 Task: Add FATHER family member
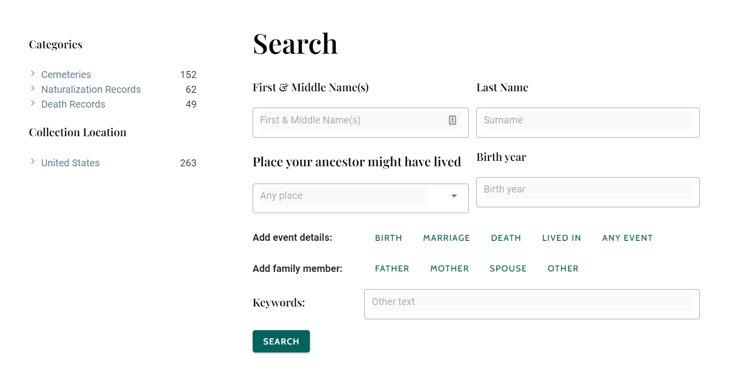[x=392, y=268]
